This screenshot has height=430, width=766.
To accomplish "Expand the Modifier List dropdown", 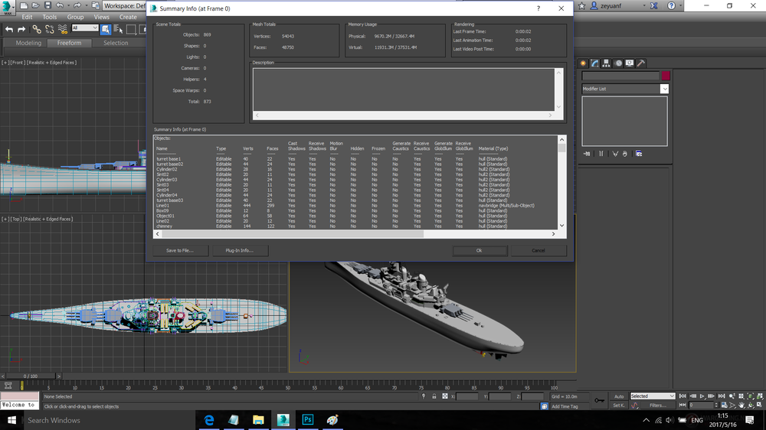I will click(664, 89).
